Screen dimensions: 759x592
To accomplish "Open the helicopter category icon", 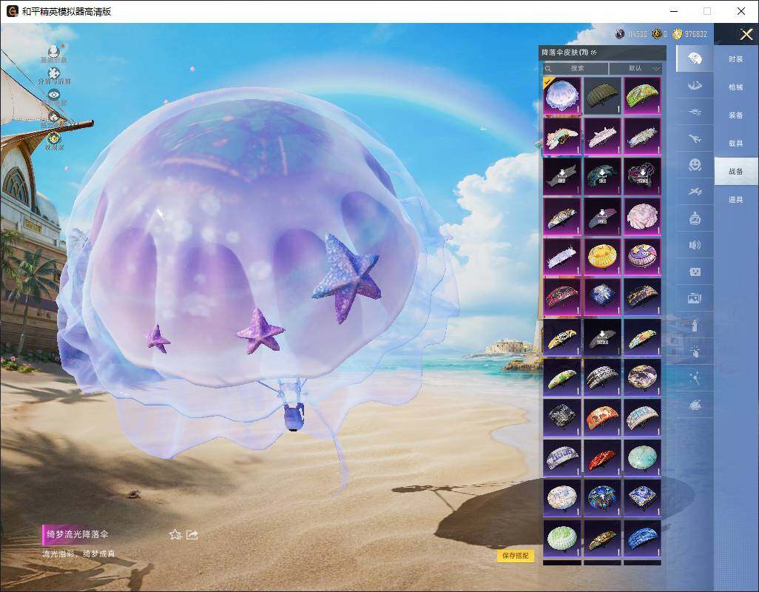I will [x=695, y=112].
